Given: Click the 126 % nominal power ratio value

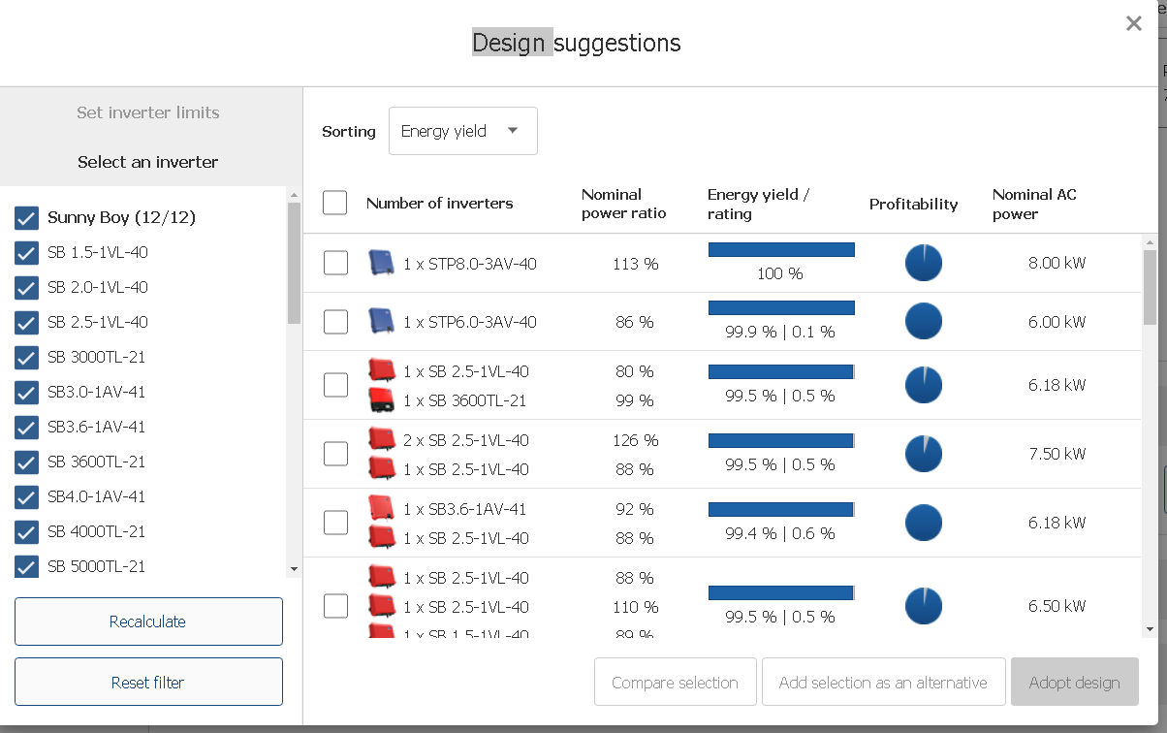Looking at the screenshot, I should coord(635,440).
